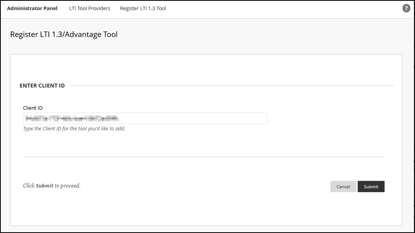Select Register LTI 1.3 Tool breadcrumb
Image resolution: width=415 pixels, height=233 pixels.
pos(143,8)
